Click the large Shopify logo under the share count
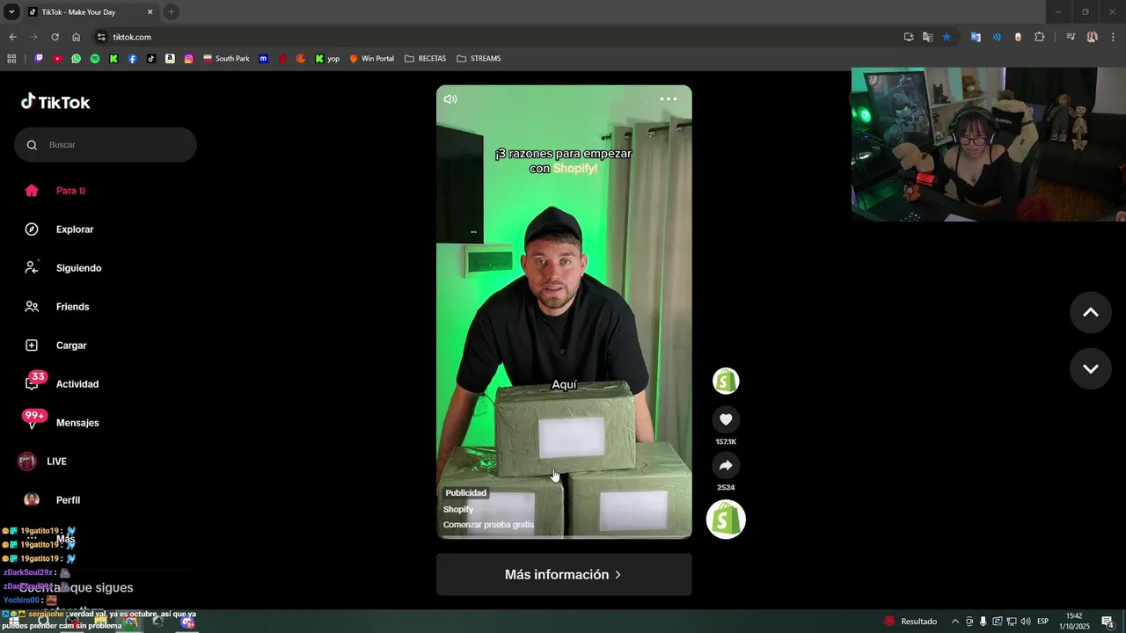Screen dimensions: 1126x633 coord(726,520)
